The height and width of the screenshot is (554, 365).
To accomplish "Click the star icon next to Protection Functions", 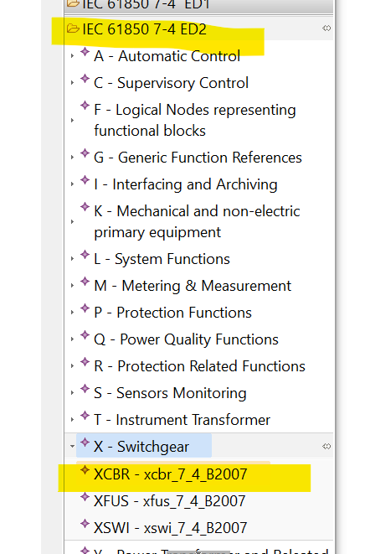I will point(85,308).
